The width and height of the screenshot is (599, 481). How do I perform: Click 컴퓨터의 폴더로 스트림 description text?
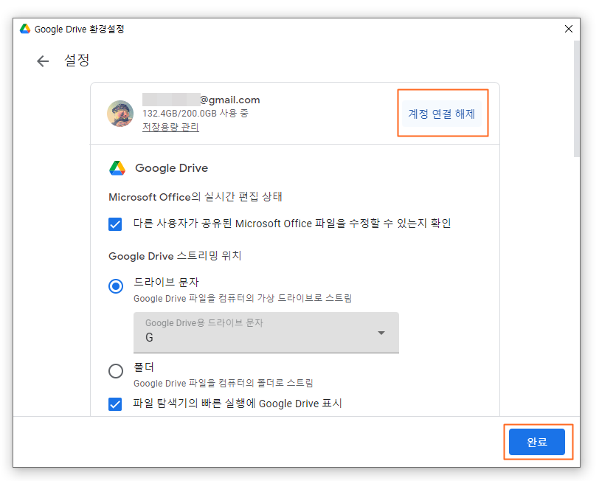pyautogui.click(x=223, y=383)
